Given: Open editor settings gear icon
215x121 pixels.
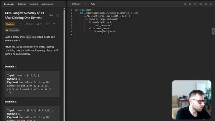Looking at the screenshot, I should click(206, 4).
